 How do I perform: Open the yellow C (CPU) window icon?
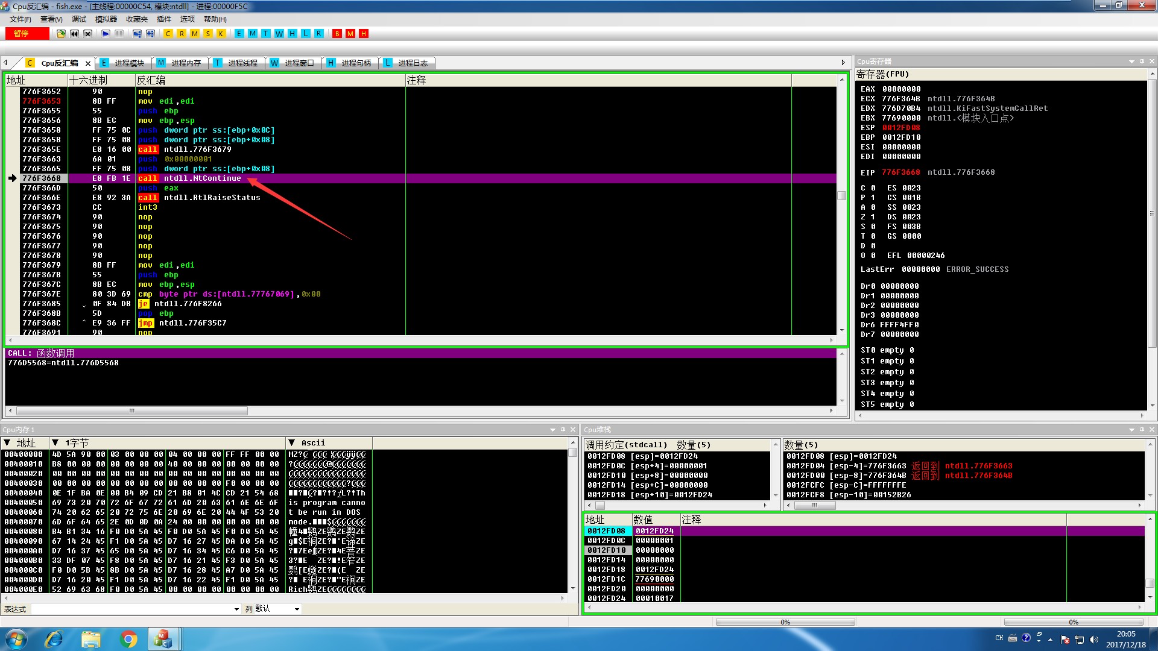(168, 34)
